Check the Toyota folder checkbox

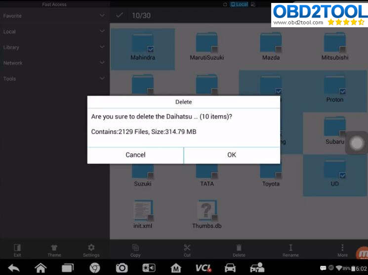pyautogui.click(x=279, y=176)
